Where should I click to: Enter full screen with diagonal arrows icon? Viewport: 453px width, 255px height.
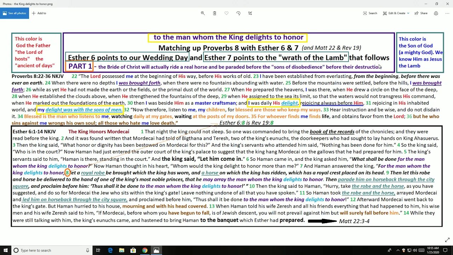(x=447, y=240)
